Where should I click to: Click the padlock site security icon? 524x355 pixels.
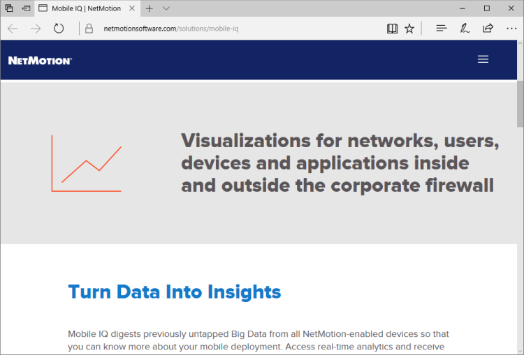click(89, 29)
